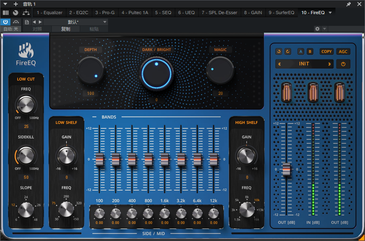Switch to the 3 - Pro-G tab
Image resolution: width=365 pixels, height=241 pixels.
105,13
